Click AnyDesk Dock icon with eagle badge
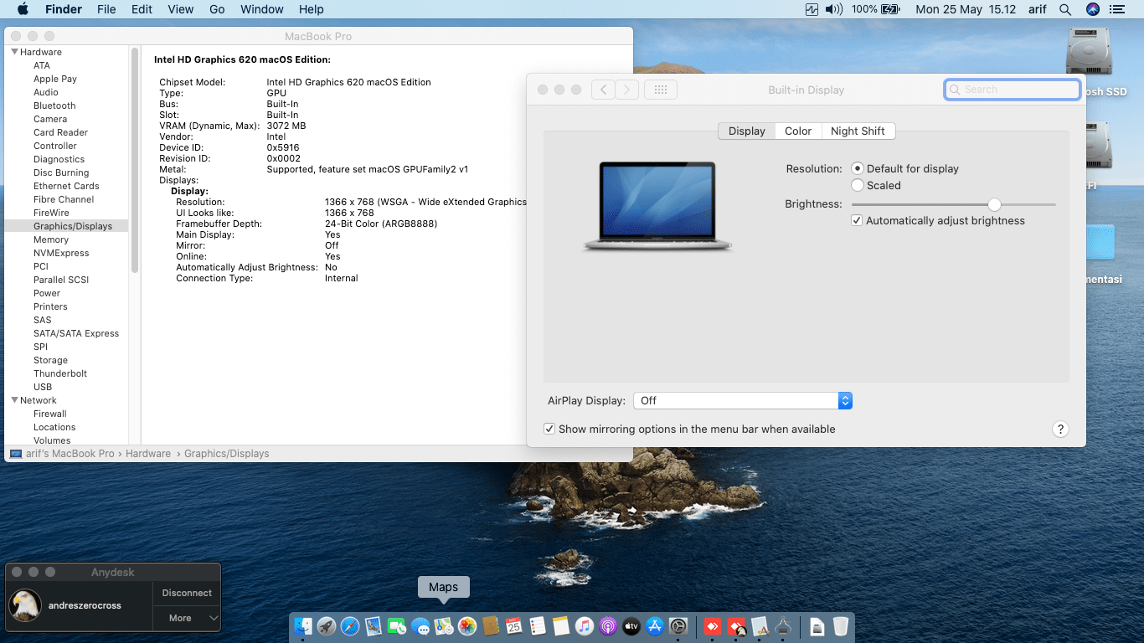 [x=736, y=626]
